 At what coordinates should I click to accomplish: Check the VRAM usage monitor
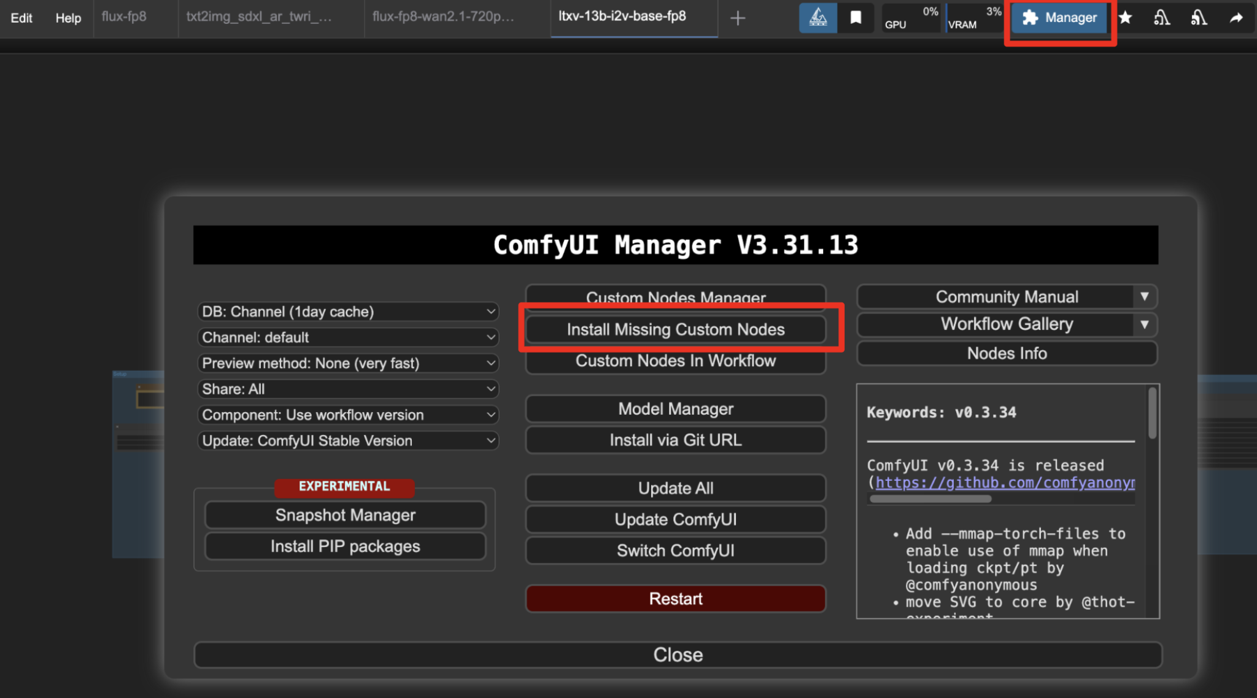click(x=975, y=17)
